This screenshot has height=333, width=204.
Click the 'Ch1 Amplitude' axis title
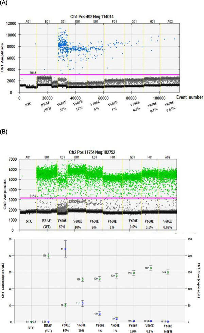pyautogui.click(x=2, y=58)
